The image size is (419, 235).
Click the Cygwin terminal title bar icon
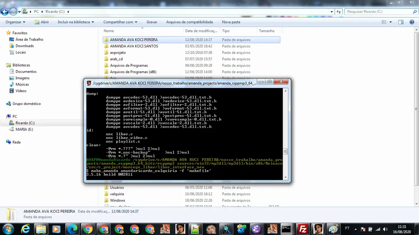pos(89,83)
